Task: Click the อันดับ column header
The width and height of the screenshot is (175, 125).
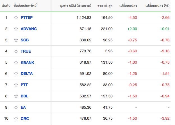Action: pyautogui.click(x=6, y=5)
